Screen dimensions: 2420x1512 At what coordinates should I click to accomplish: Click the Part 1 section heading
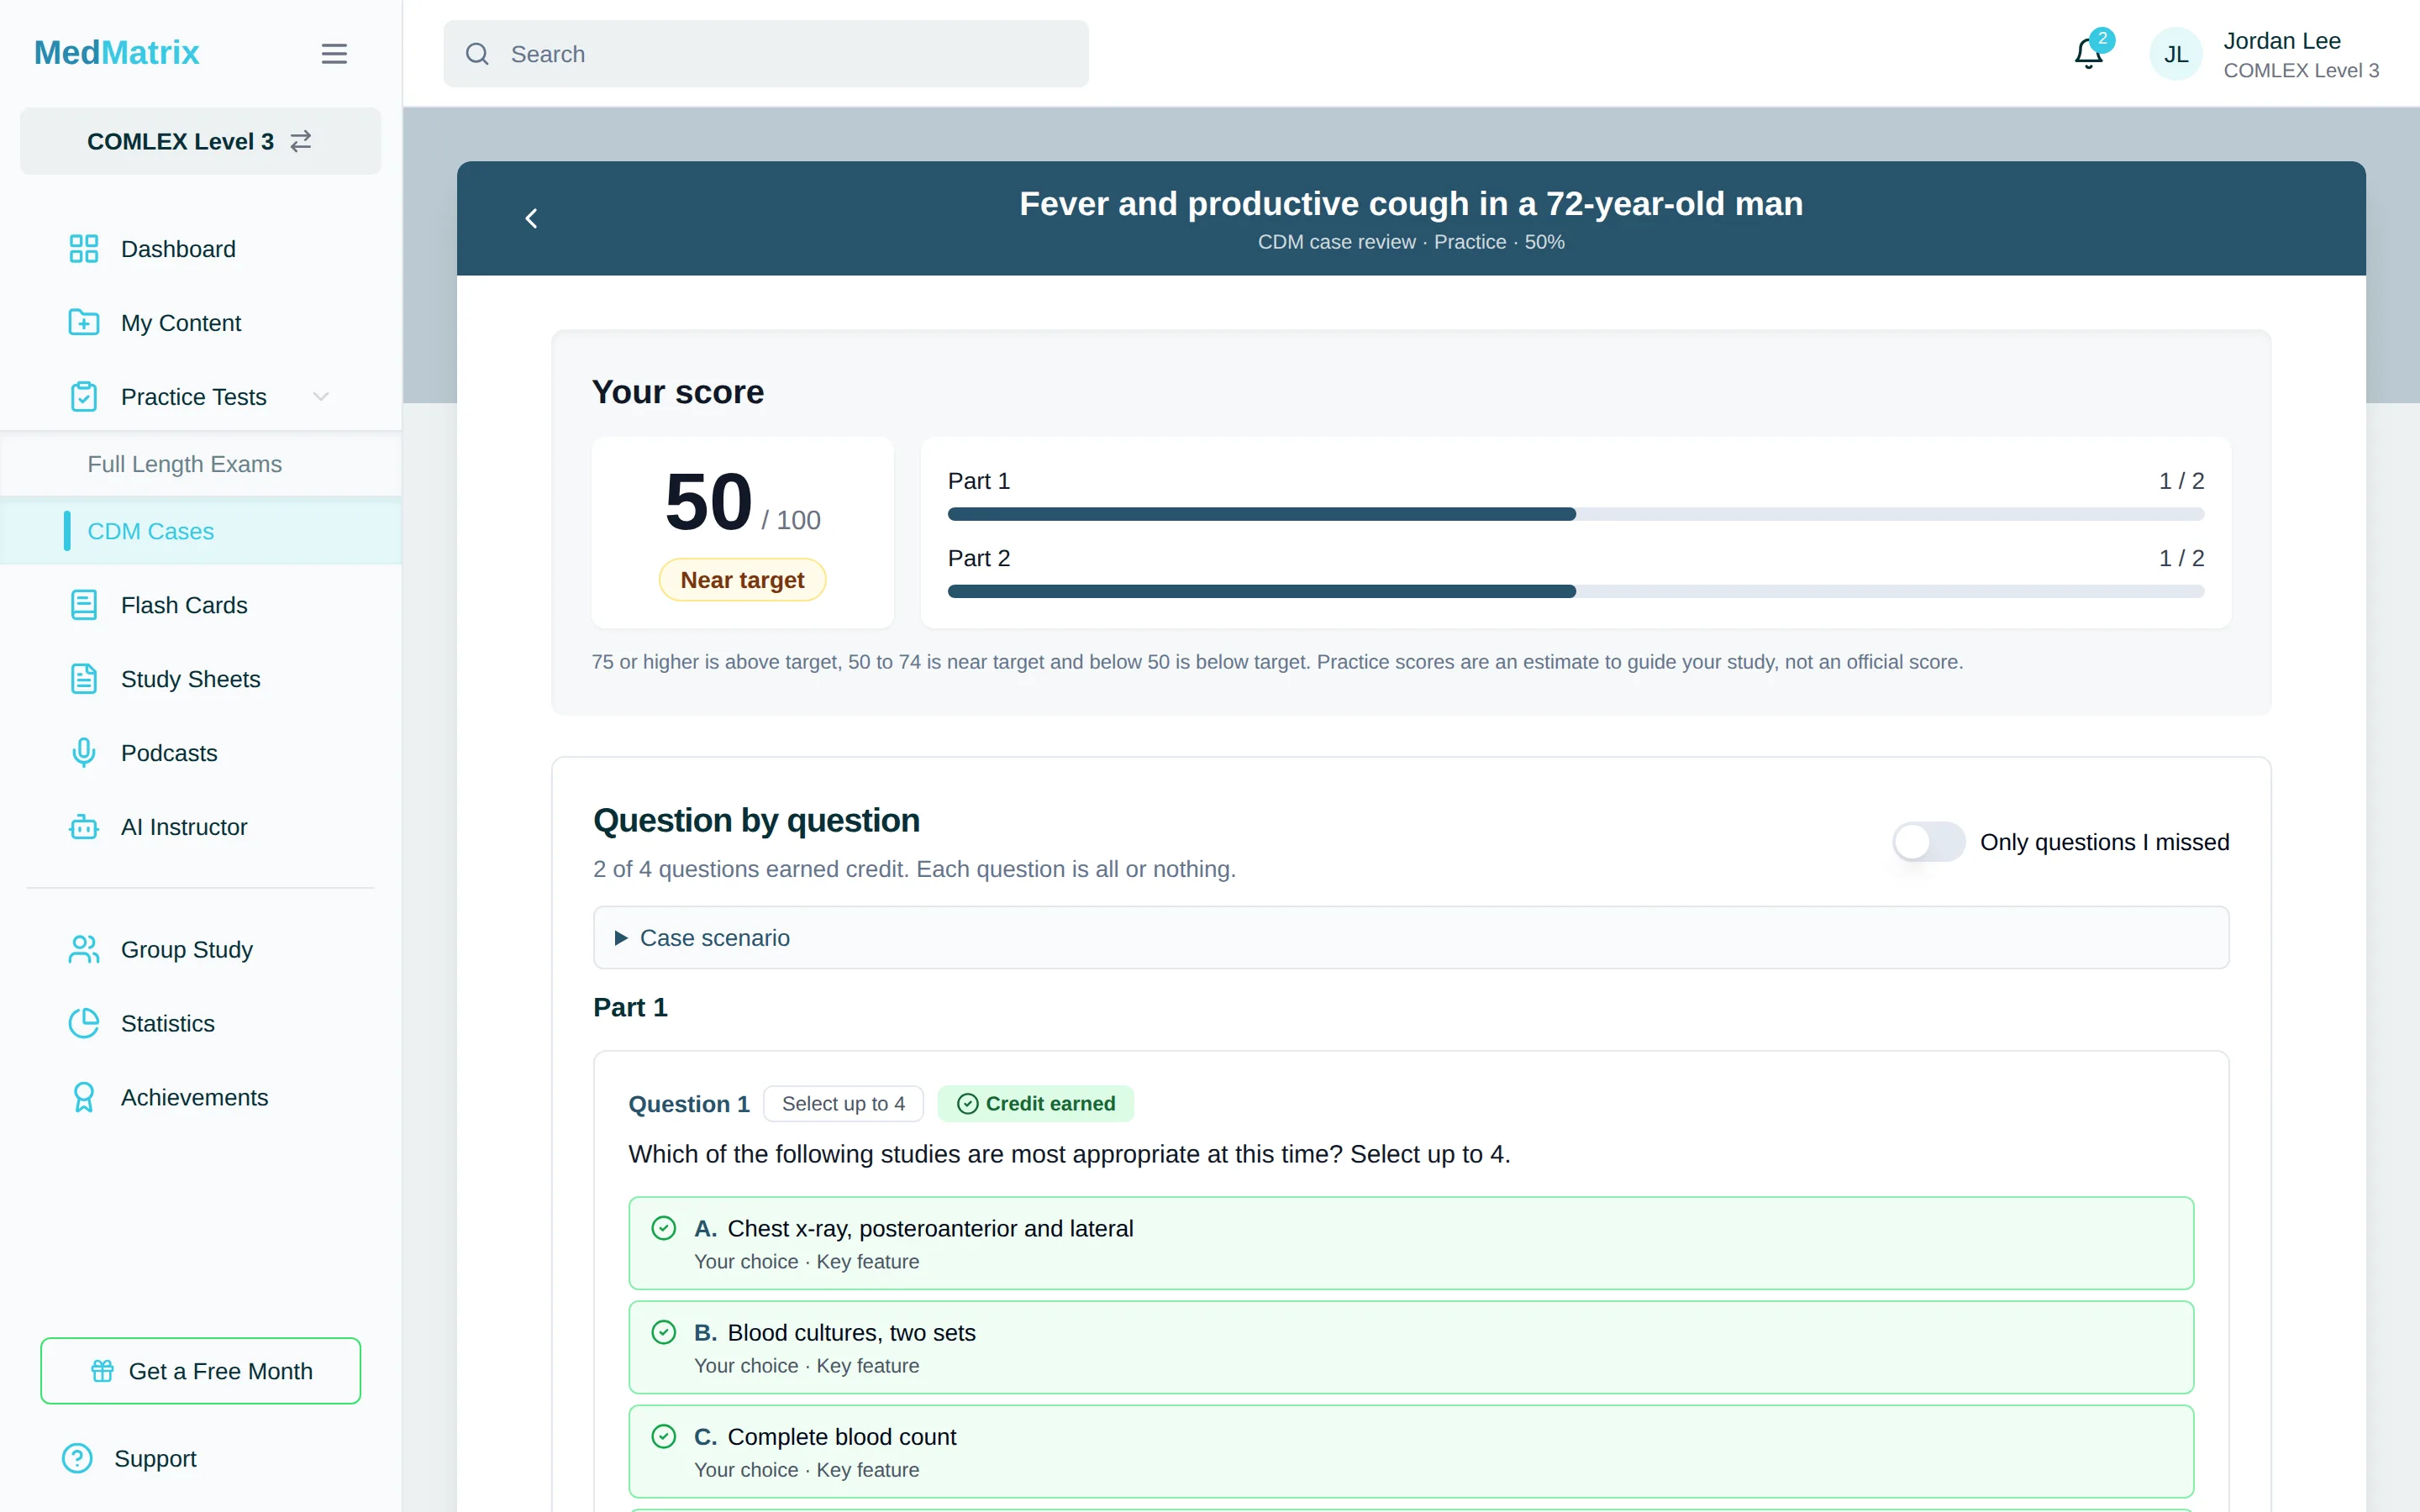630,1007
